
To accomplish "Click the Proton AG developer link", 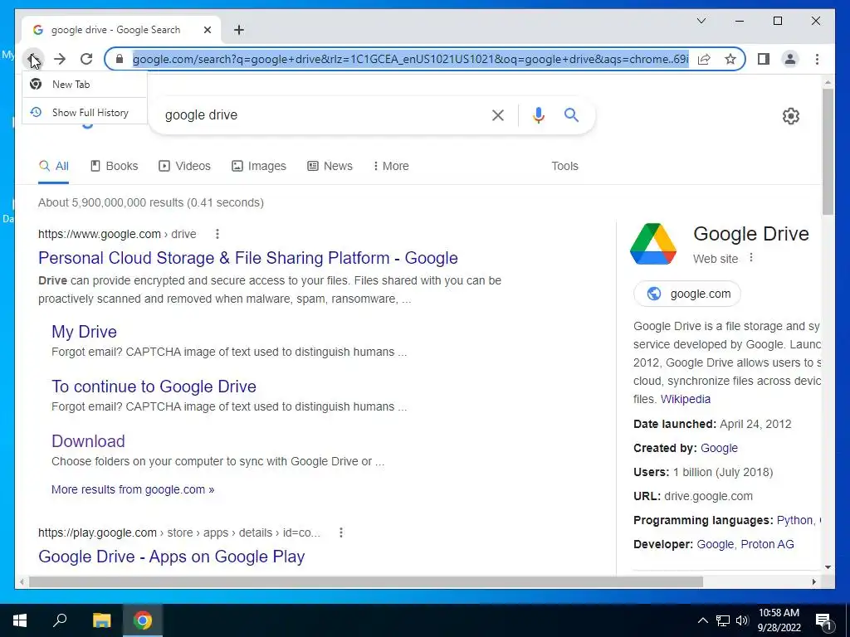I will tap(767, 544).
